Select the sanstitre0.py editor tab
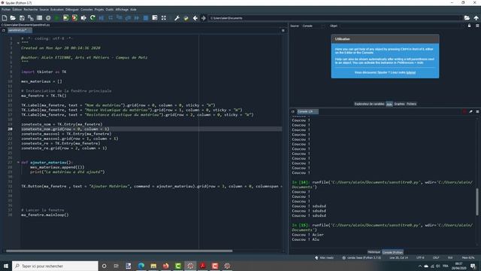The width and height of the screenshot is (481, 271). (x=20, y=30)
